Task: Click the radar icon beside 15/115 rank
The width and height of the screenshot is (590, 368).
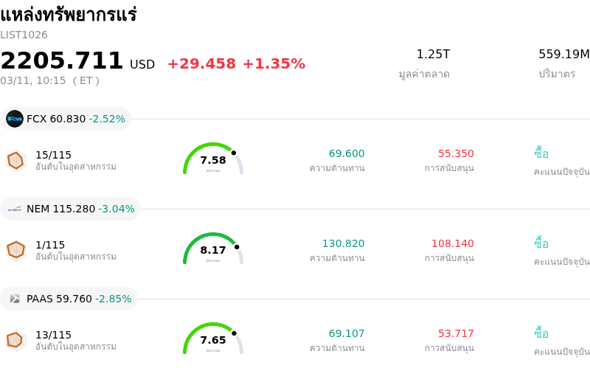Action: [15, 160]
